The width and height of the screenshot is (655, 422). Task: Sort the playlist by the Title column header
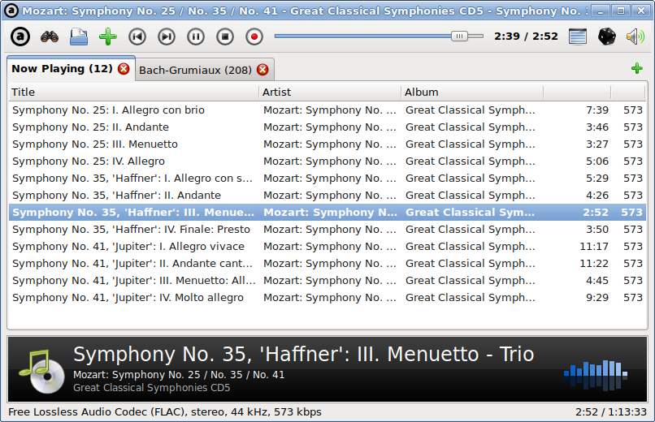click(x=133, y=93)
